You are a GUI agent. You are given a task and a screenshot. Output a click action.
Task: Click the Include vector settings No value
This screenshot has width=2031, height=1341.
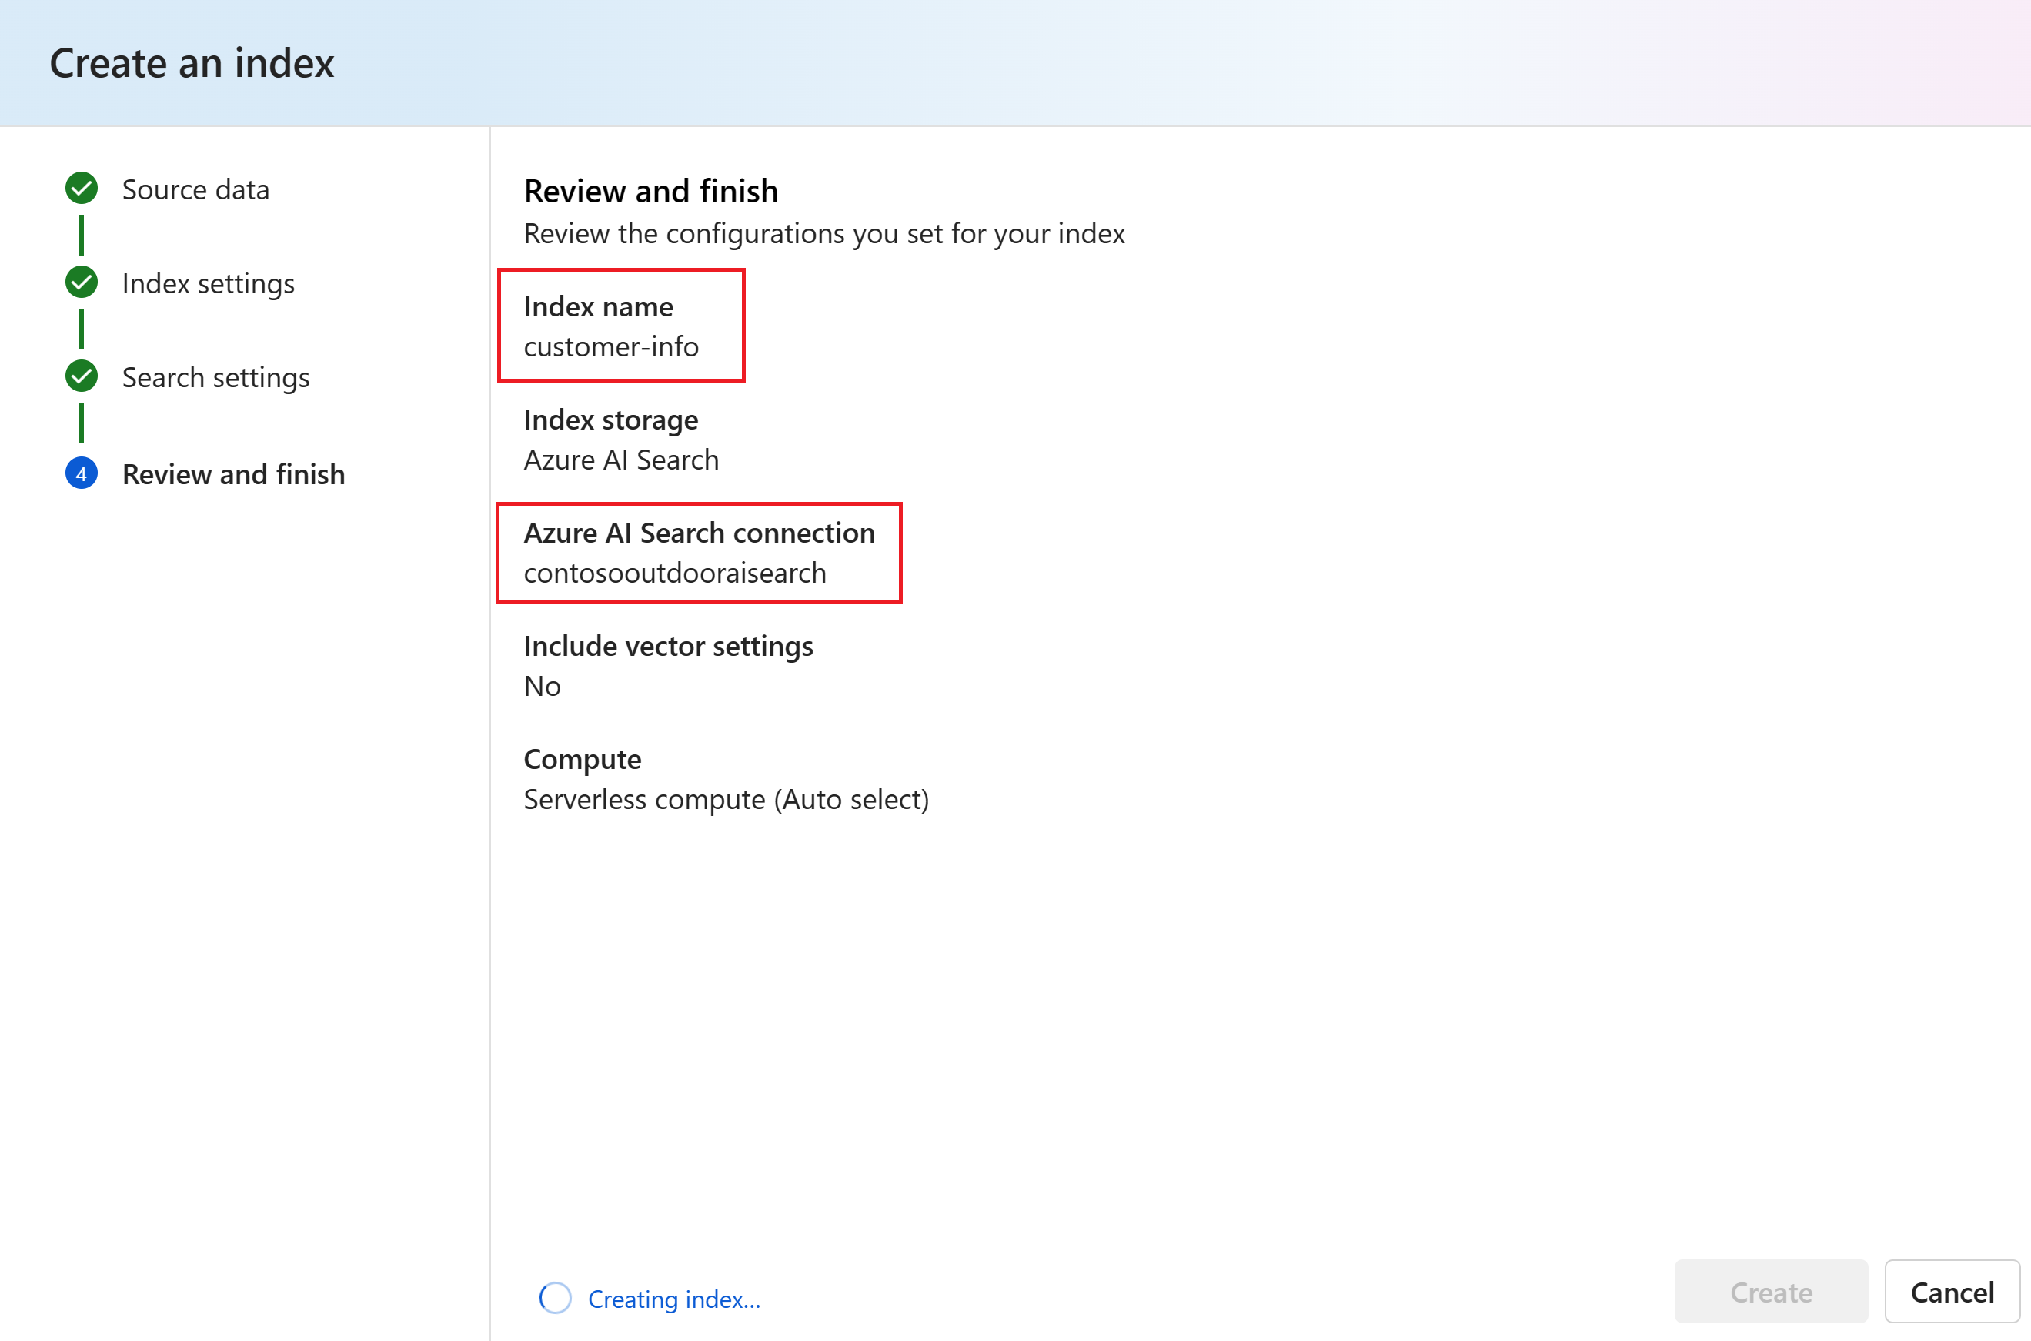[x=542, y=686]
